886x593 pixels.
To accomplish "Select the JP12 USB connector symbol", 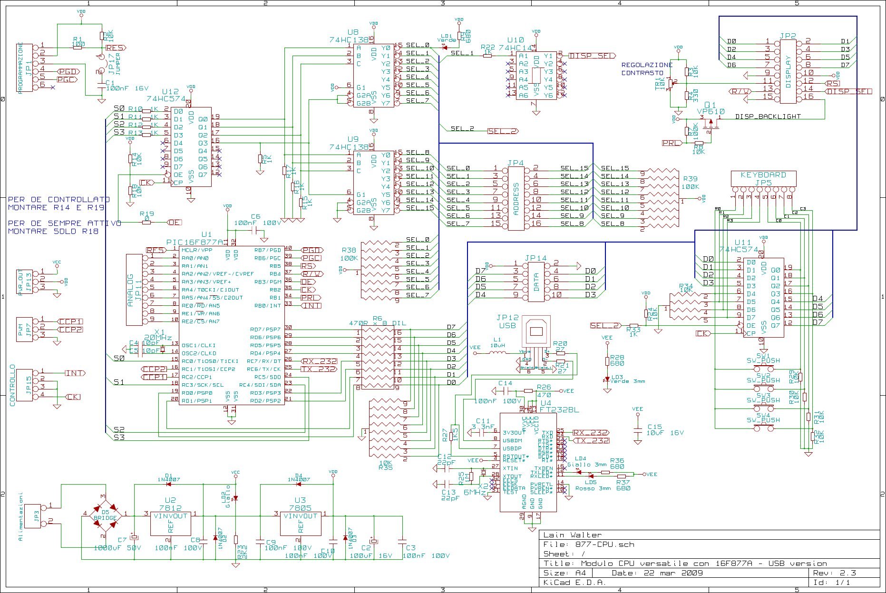I will [536, 331].
